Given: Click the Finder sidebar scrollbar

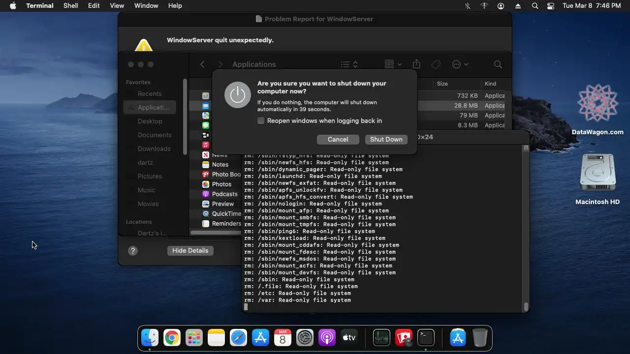Looking at the screenshot, I should [185, 117].
